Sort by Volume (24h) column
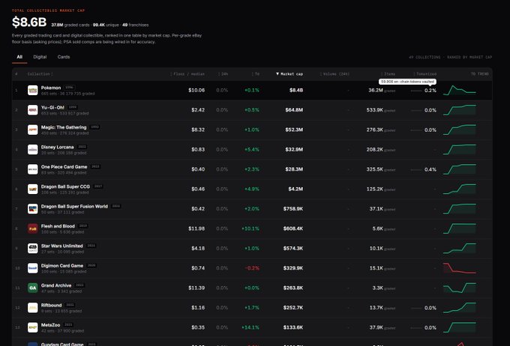 click(x=334, y=74)
